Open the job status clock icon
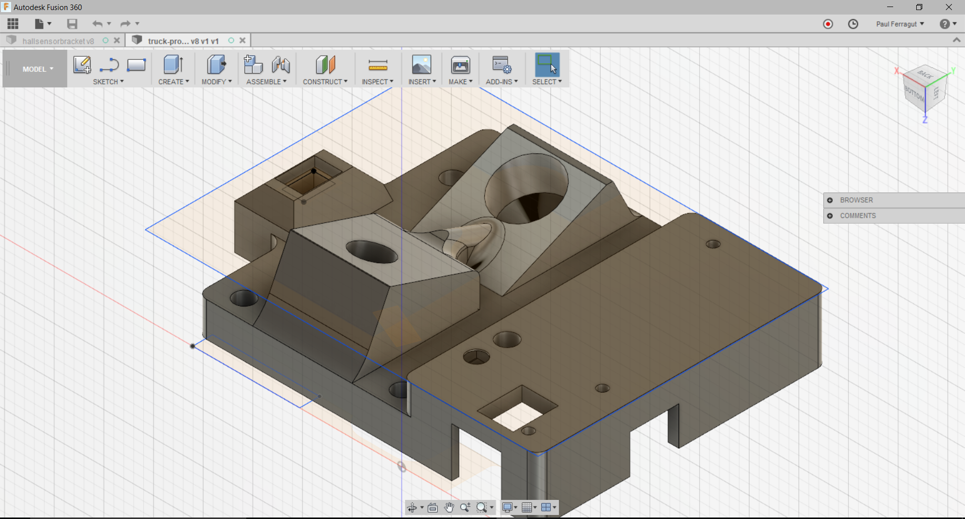This screenshot has width=965, height=519. click(x=853, y=24)
